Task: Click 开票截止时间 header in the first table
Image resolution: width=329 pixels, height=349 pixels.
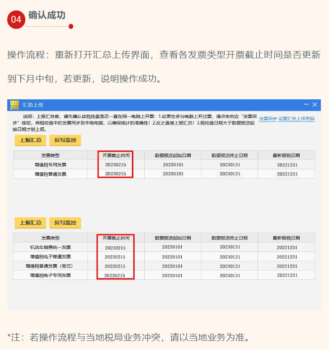Action: pyautogui.click(x=116, y=155)
